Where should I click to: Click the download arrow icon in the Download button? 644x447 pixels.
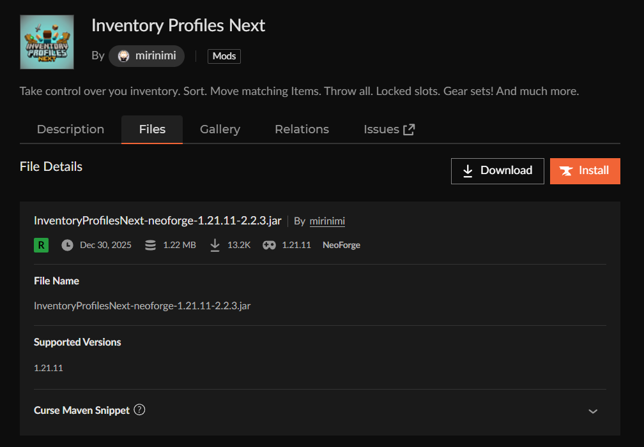click(x=468, y=170)
